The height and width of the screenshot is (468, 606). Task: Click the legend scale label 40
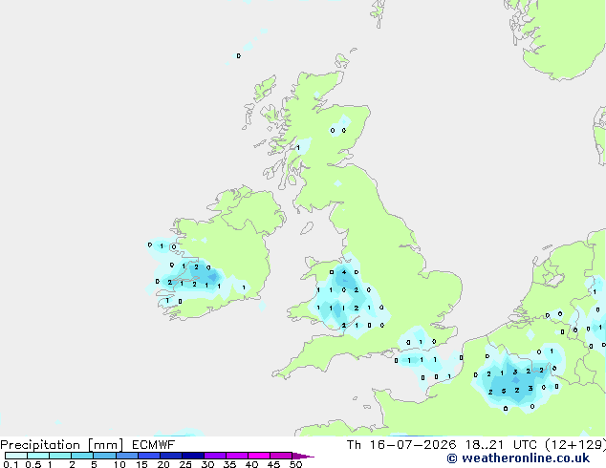click(251, 464)
